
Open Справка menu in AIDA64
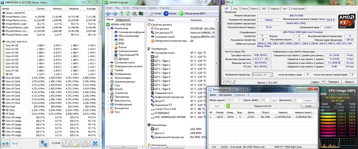point(164,7)
